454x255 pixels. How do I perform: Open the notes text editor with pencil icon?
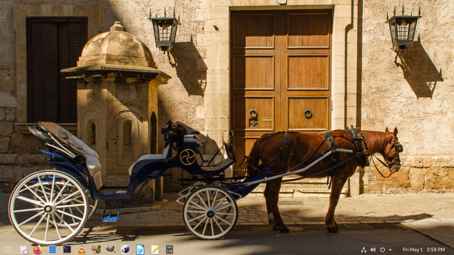click(x=155, y=250)
